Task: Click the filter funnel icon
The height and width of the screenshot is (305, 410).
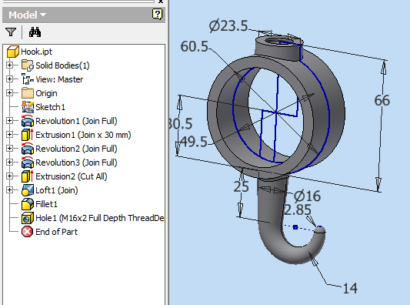Action: click(11, 32)
